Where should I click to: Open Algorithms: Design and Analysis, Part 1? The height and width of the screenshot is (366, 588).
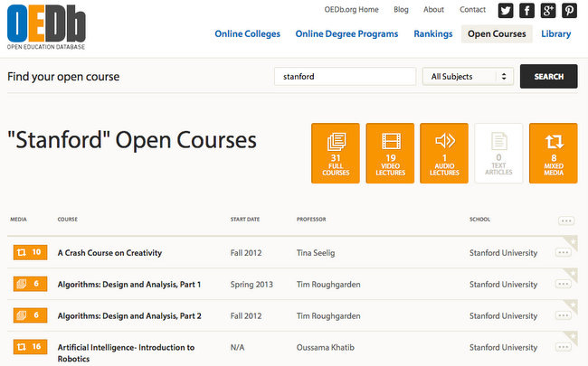[129, 285]
